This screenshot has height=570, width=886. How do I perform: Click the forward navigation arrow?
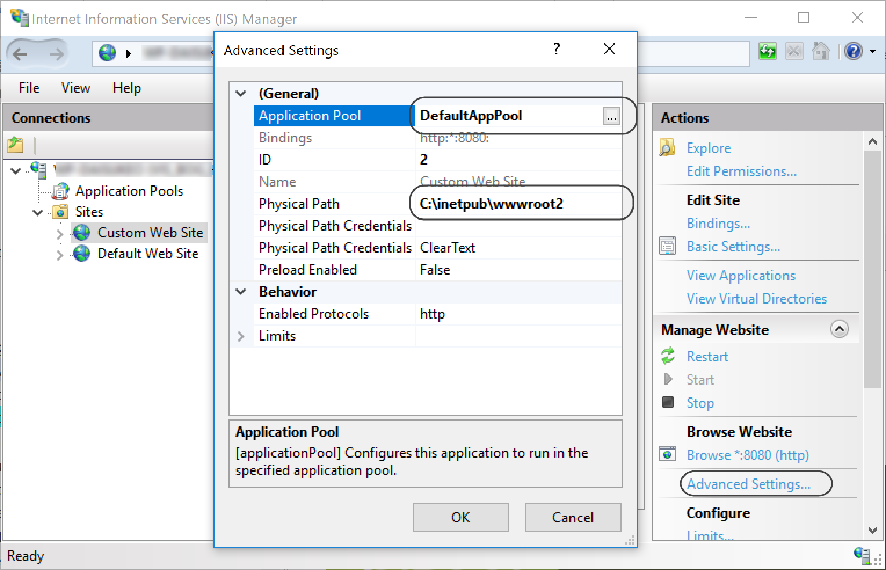coord(56,54)
